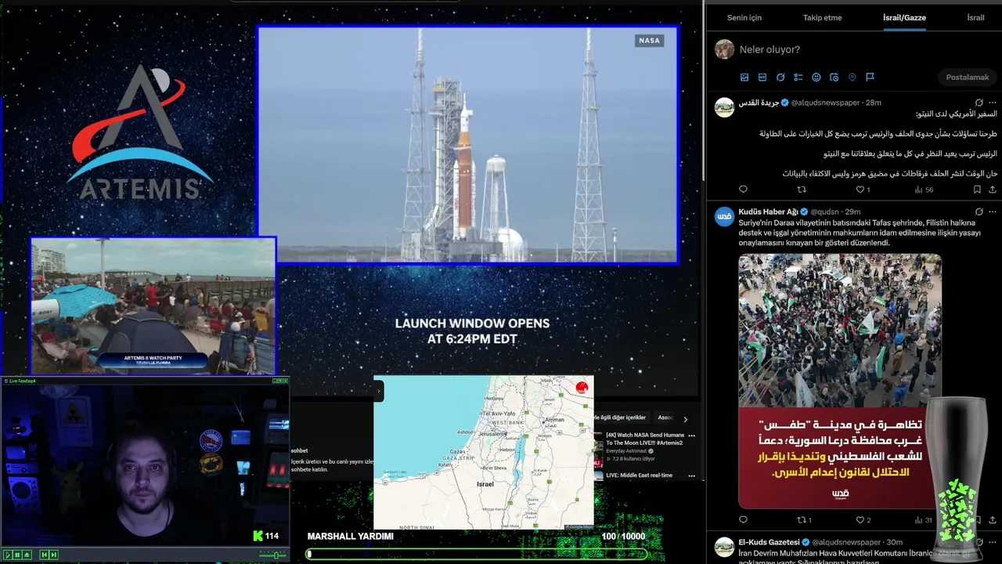This screenshot has height=564, width=1002.
Task: Open the @qudsn handle link
Action: pos(824,211)
